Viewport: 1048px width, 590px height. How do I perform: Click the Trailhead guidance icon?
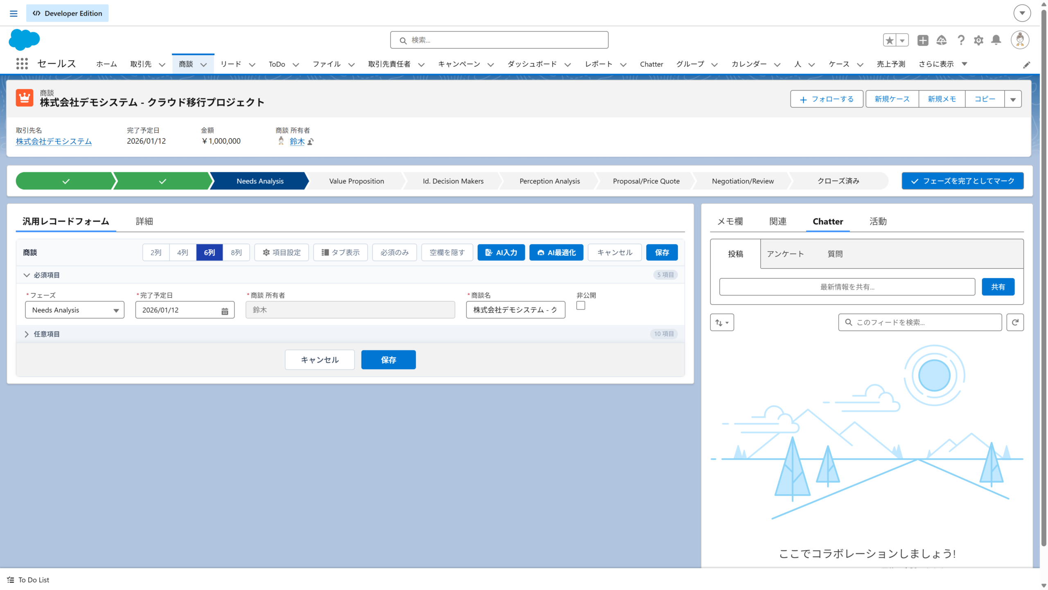coord(942,40)
